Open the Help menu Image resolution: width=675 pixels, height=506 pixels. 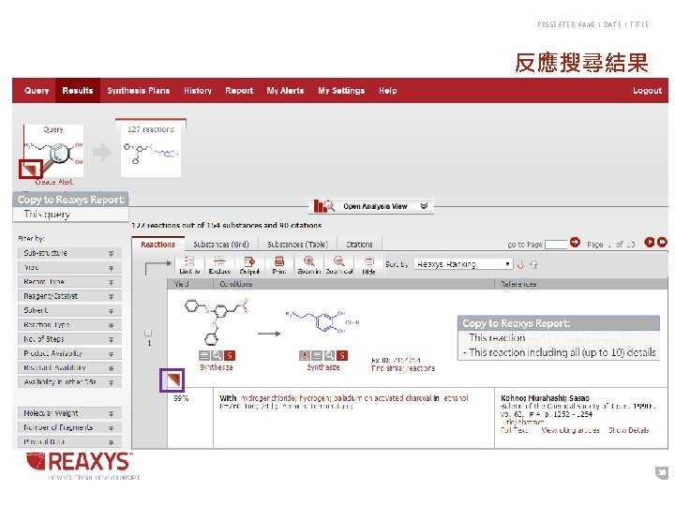[x=387, y=90]
